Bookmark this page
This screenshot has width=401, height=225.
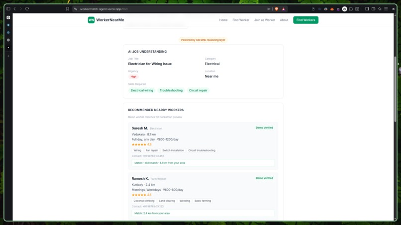tap(68, 8)
